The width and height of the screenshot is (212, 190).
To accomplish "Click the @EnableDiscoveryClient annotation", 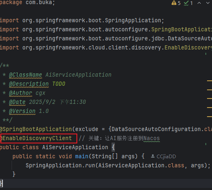I will 36,138.
